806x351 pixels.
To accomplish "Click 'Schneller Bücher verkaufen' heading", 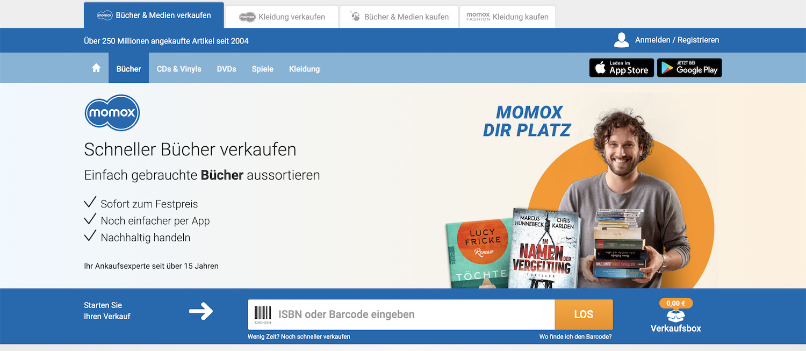I will [190, 149].
